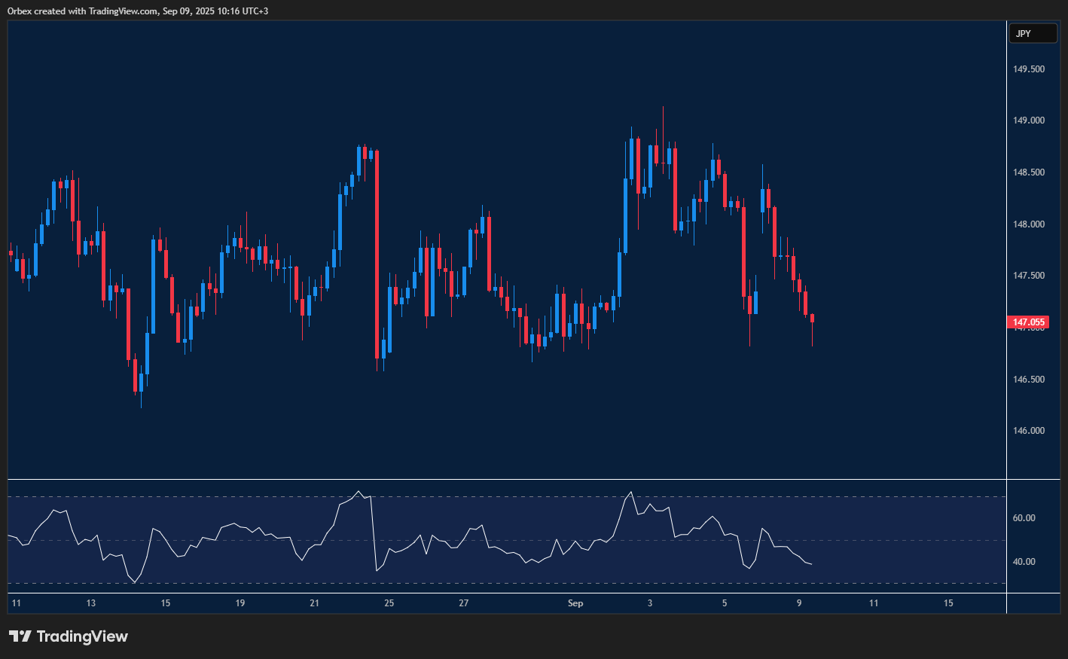Select the Sep label on the time axis
Viewport: 1068px width, 659px height.
(x=575, y=603)
